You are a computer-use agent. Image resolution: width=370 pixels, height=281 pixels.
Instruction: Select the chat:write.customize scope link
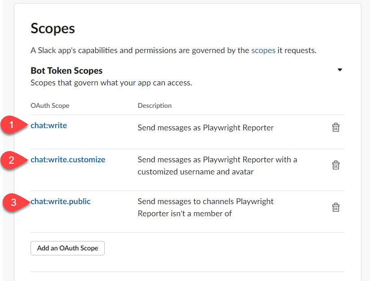(68, 159)
